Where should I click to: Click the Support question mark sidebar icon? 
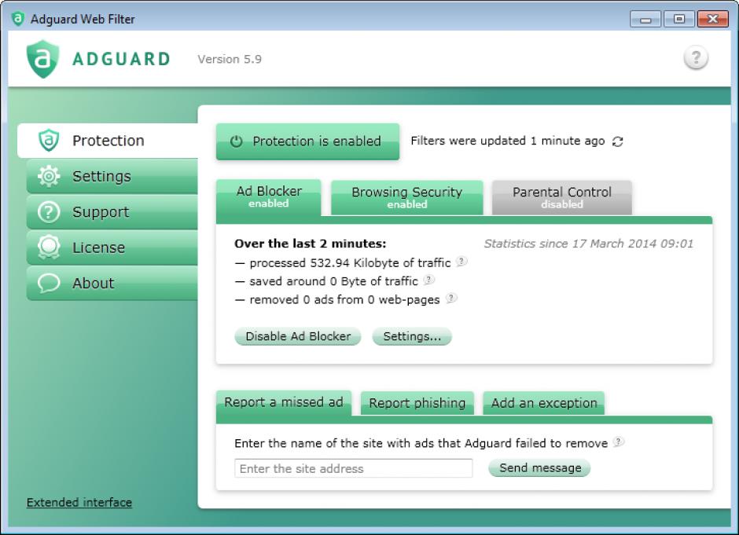(49, 212)
